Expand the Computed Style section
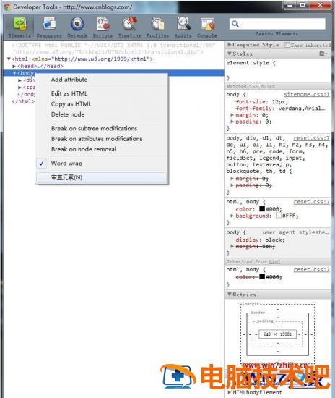 pos(229,45)
